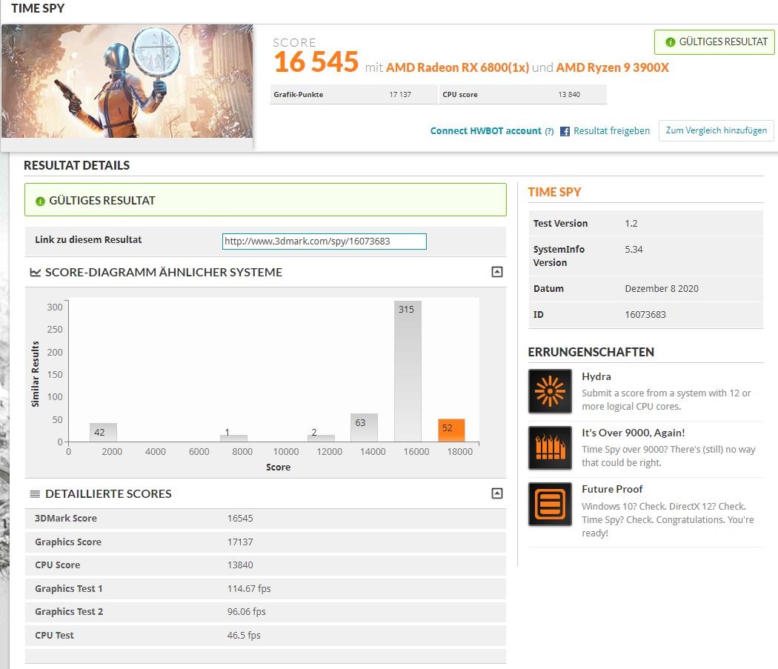Click the orange histogram bar labeled 52
Viewport: 778px width, 669px height.
click(x=451, y=430)
